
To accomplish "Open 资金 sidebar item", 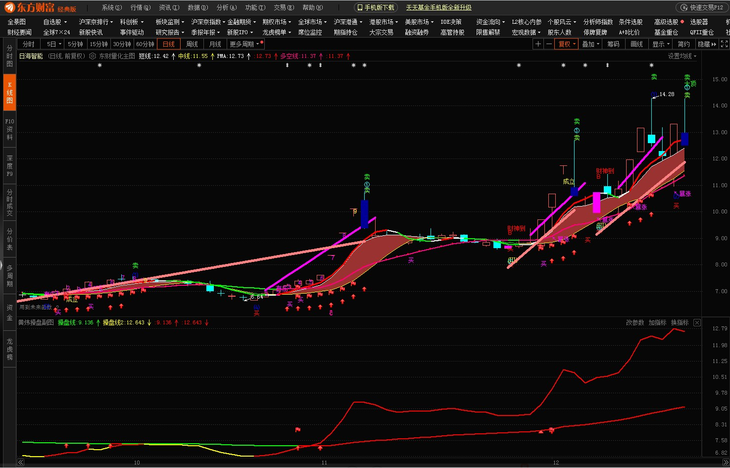I will pyautogui.click(x=9, y=312).
